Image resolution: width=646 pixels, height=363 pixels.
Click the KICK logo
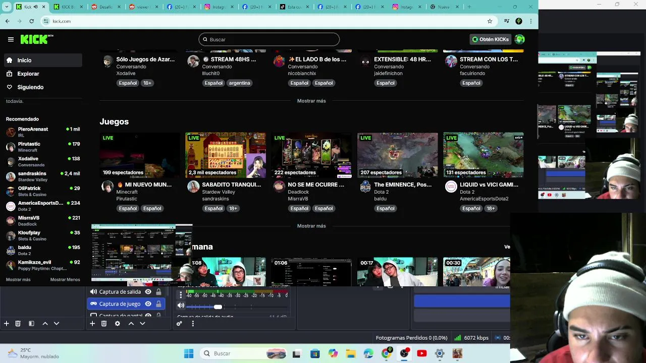(x=36, y=39)
